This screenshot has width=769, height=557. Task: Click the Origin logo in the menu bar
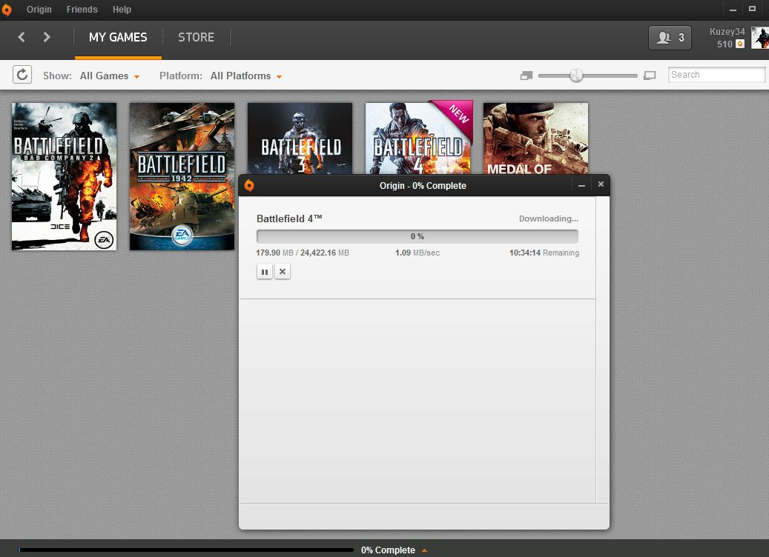(x=7, y=10)
